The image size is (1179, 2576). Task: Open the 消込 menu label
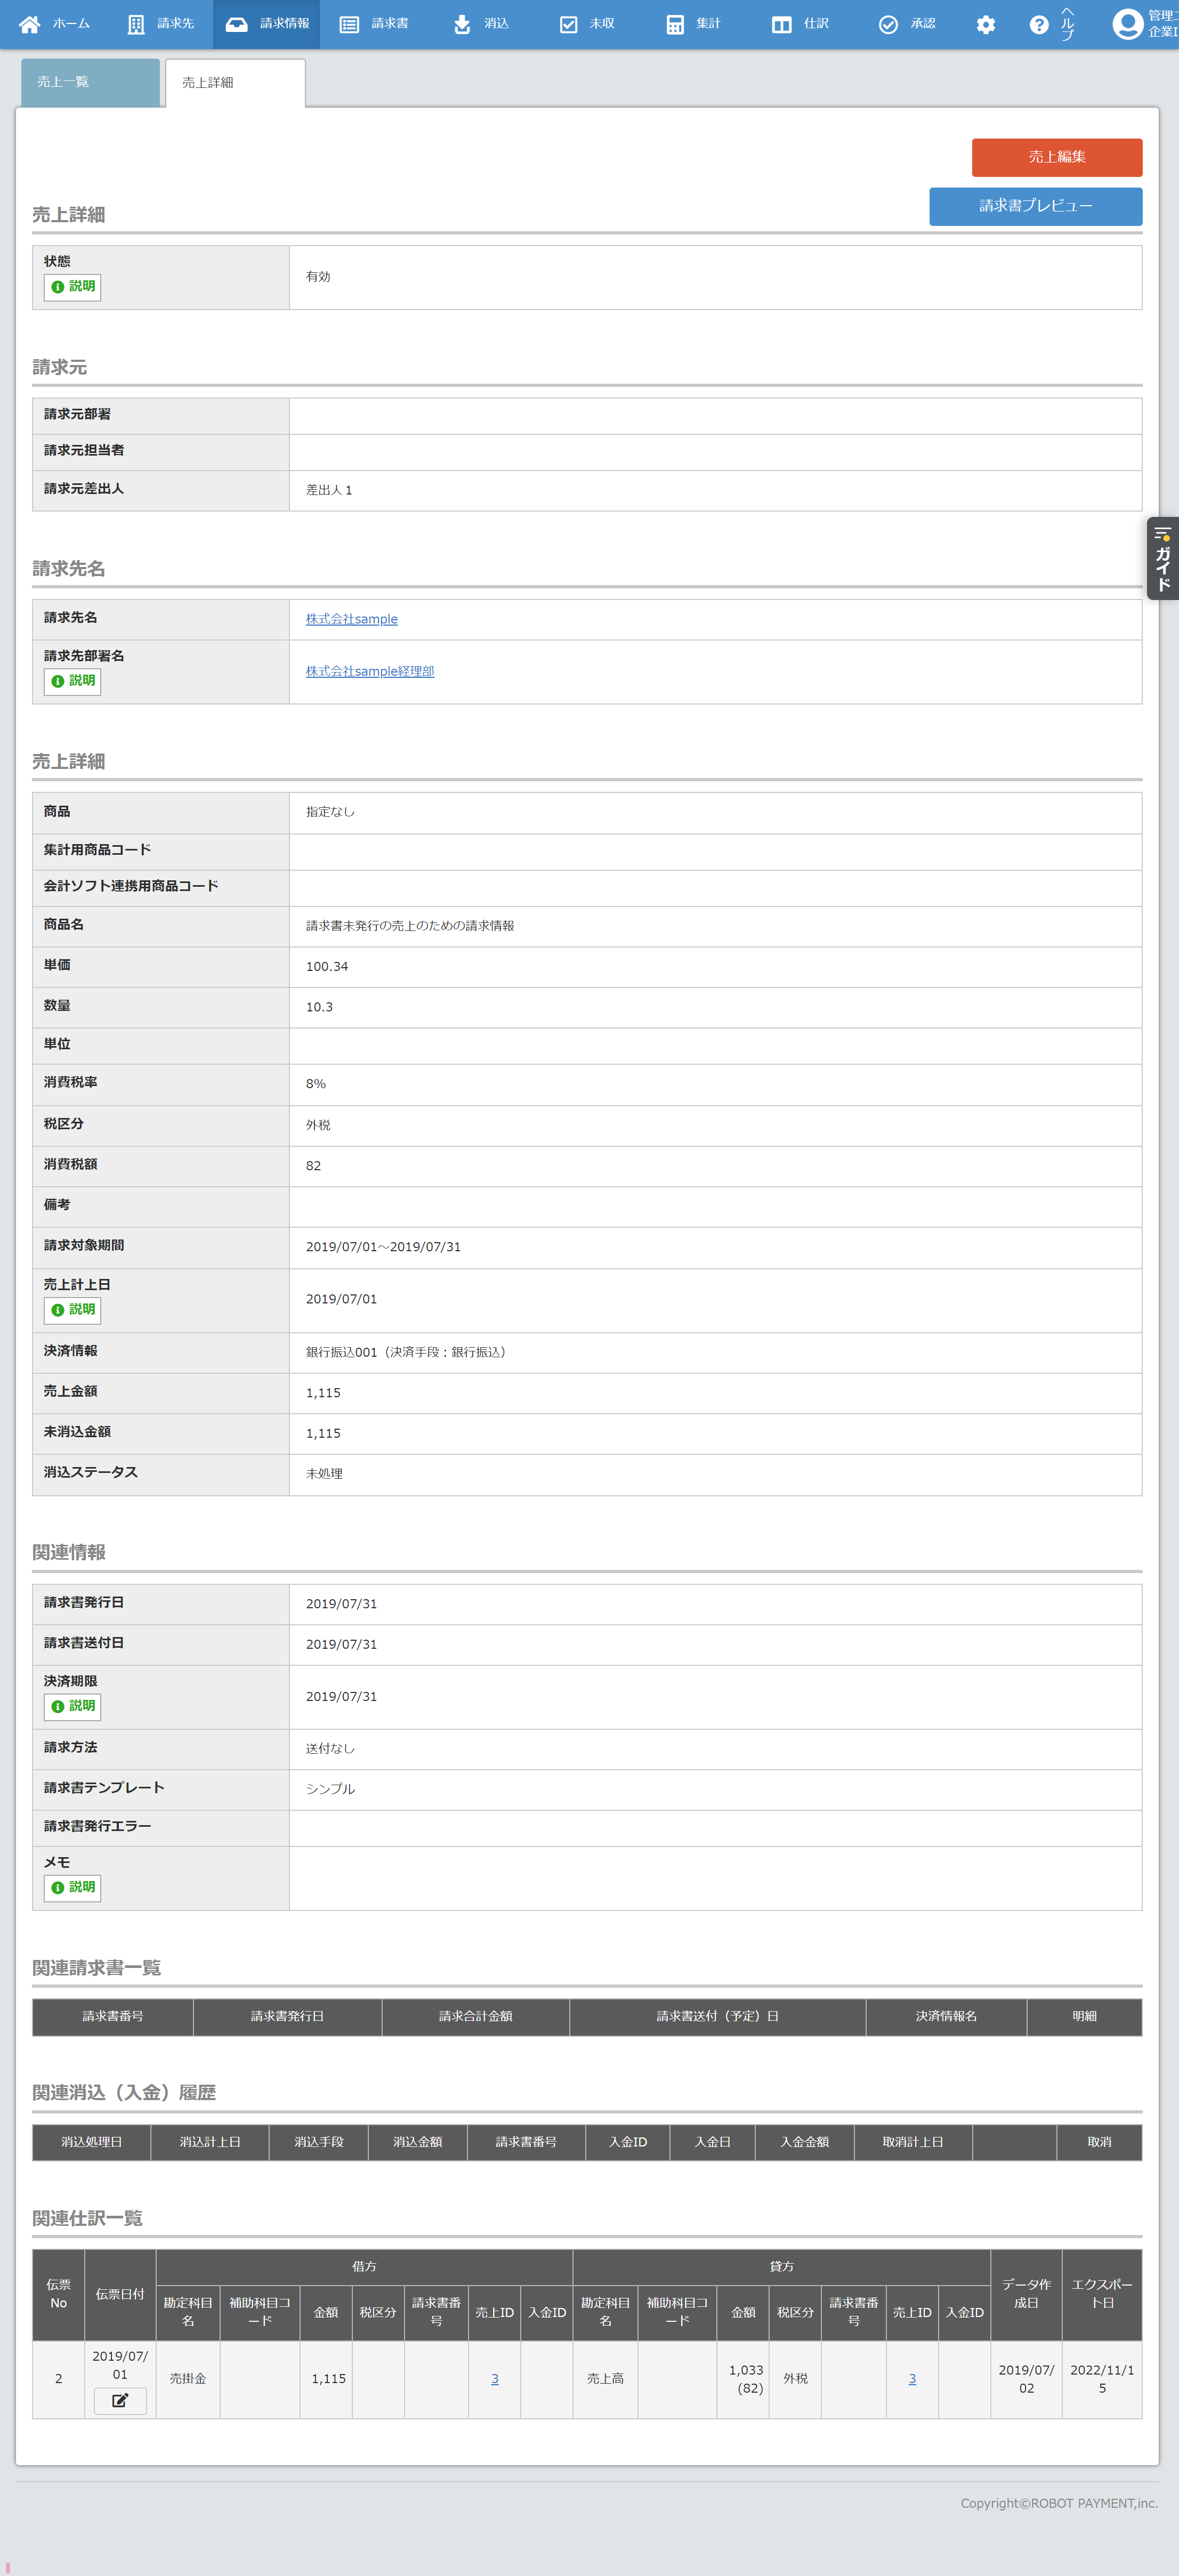pos(497,24)
